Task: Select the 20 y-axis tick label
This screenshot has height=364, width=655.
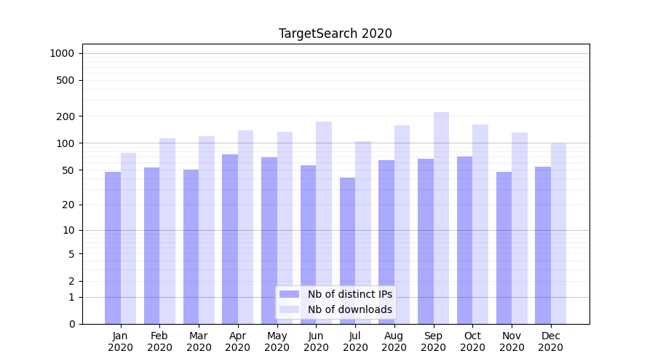Action: (69, 205)
